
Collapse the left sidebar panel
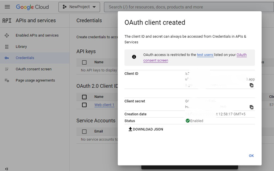(7, 168)
